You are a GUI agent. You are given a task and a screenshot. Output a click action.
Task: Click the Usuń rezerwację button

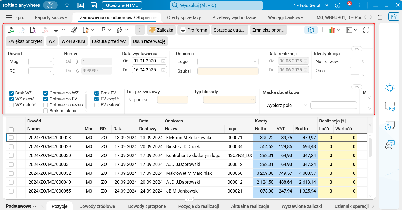[x=149, y=41]
